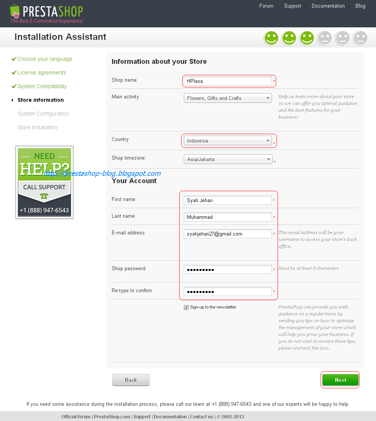Open the Documentation link in header

[328, 6]
